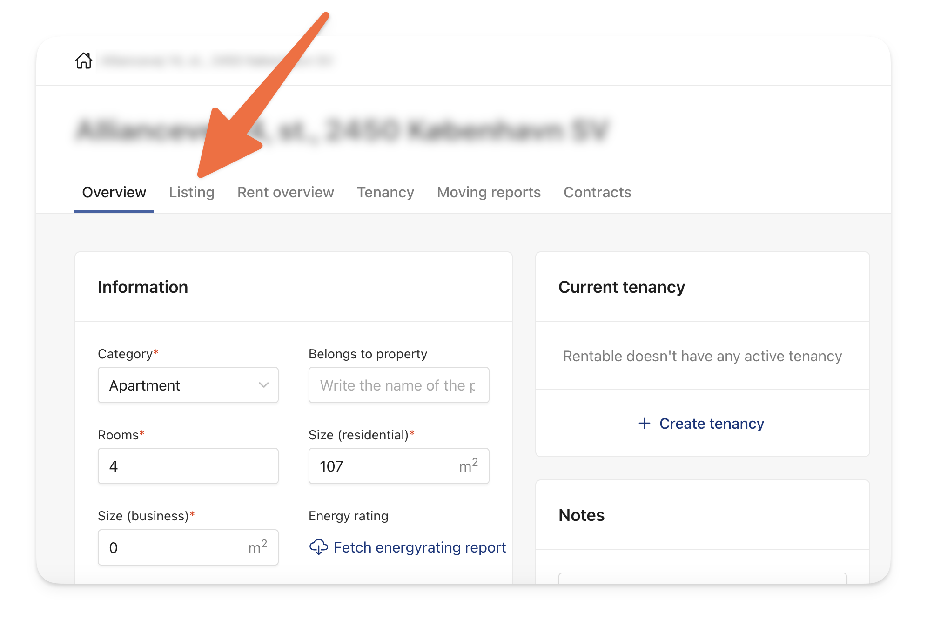Click the Size (business) input field

(x=188, y=547)
